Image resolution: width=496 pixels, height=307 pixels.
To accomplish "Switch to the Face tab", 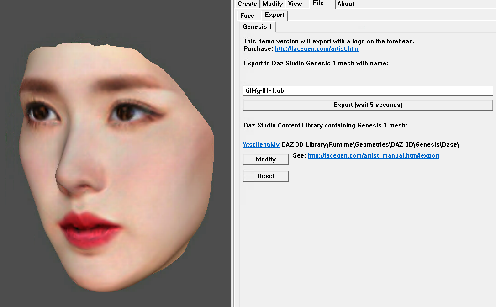I will (x=248, y=15).
